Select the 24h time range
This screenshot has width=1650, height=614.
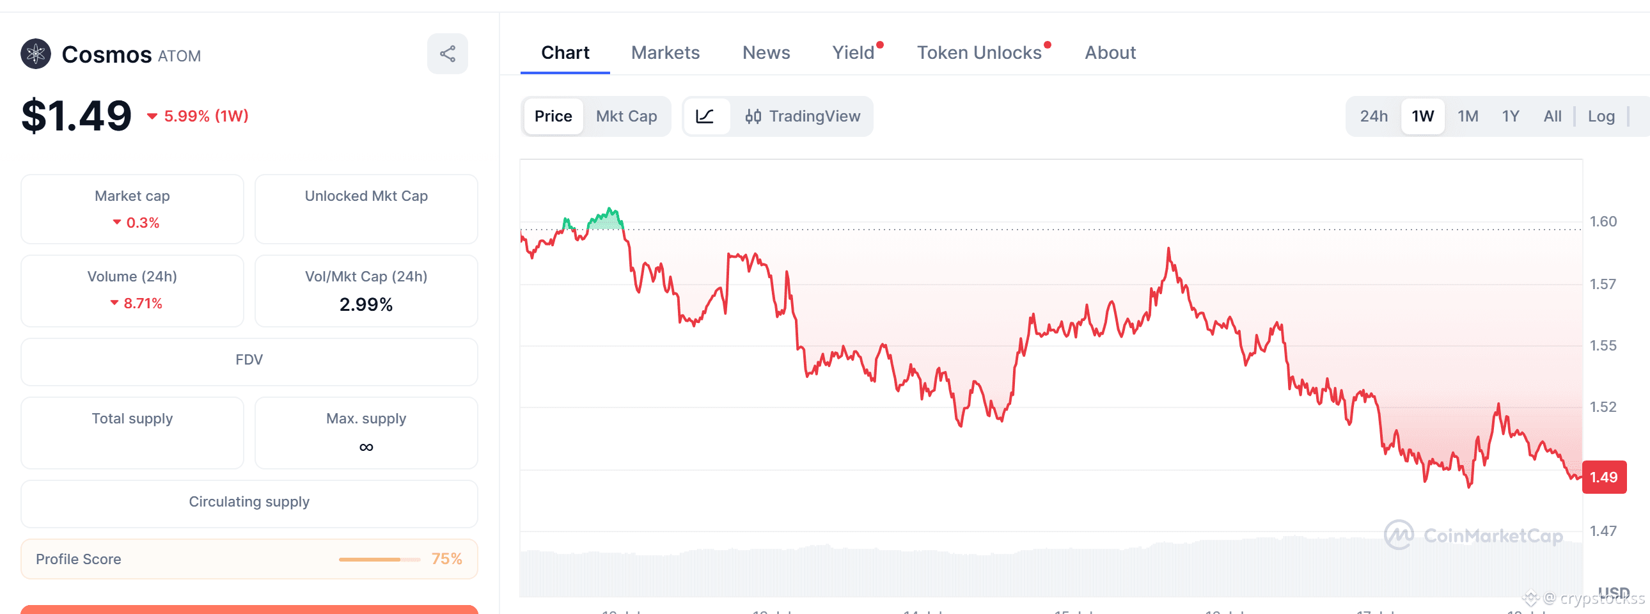point(1374,116)
